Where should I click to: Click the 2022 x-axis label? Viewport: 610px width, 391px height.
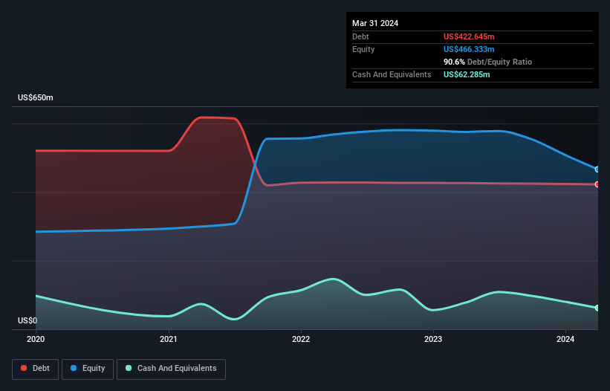(301, 339)
